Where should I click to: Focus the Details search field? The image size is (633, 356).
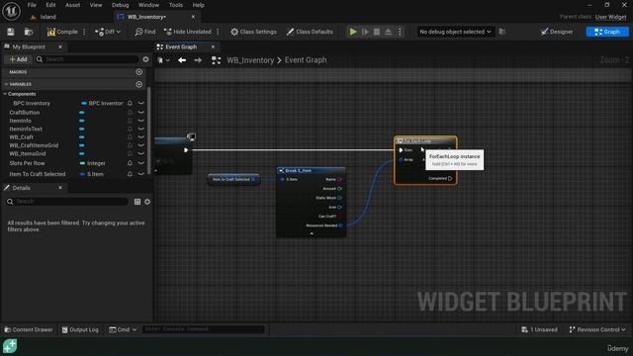[67, 202]
